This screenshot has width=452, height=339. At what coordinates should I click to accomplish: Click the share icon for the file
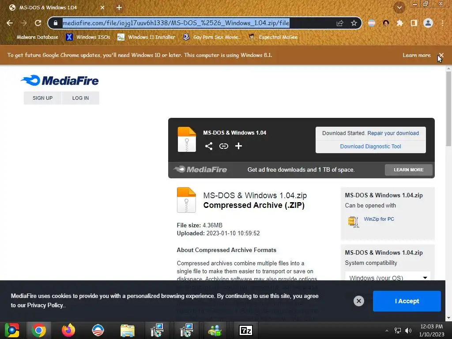tap(209, 146)
